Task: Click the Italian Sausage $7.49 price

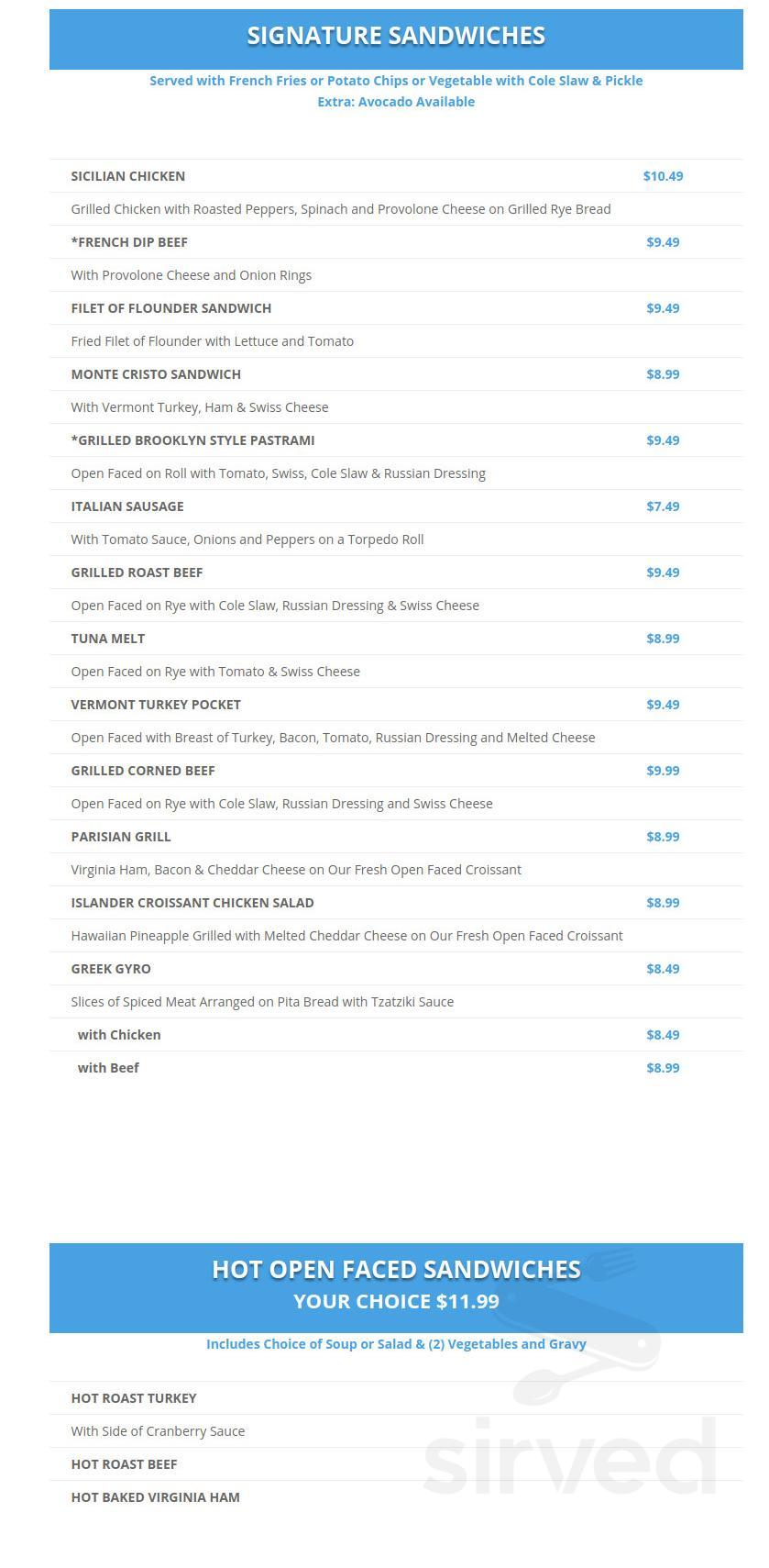Action: (663, 506)
